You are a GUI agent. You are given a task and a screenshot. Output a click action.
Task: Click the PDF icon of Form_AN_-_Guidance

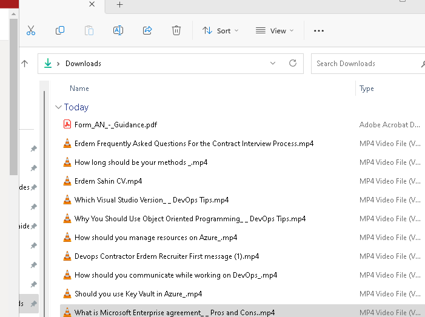pos(67,124)
